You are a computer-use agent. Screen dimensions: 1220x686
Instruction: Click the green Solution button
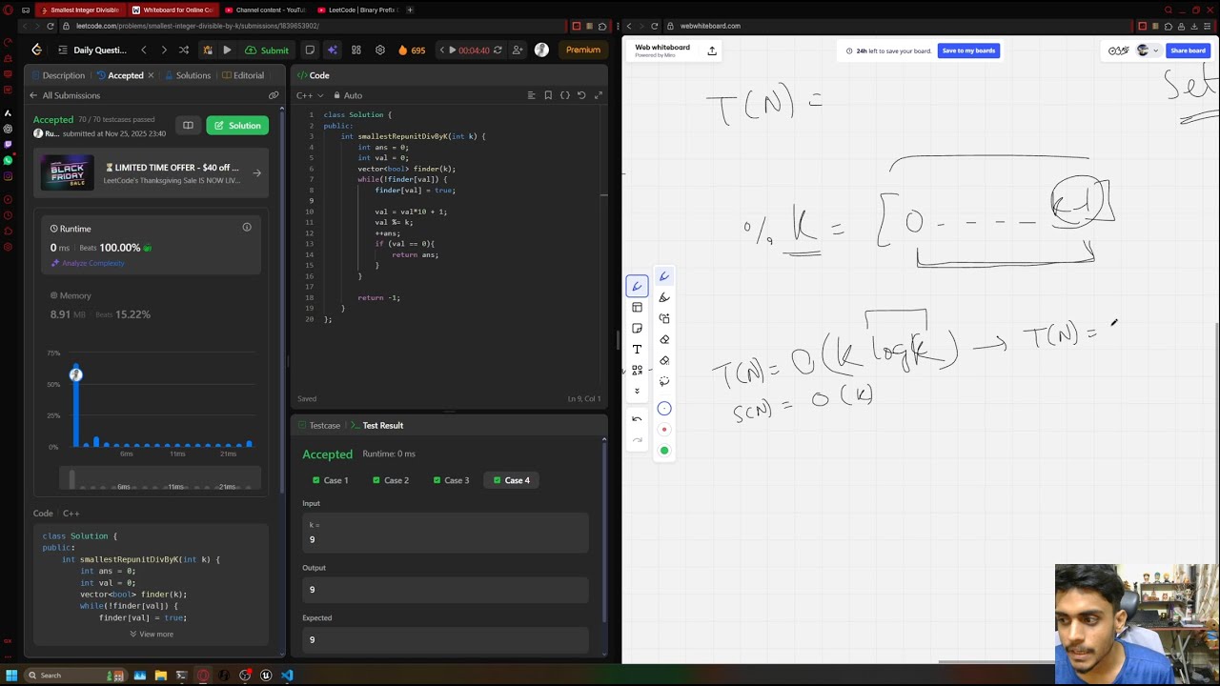click(x=237, y=125)
